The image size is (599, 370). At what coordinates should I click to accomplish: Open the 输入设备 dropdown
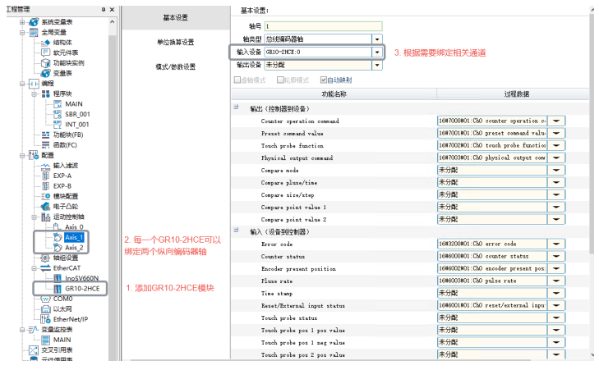pyautogui.click(x=377, y=53)
